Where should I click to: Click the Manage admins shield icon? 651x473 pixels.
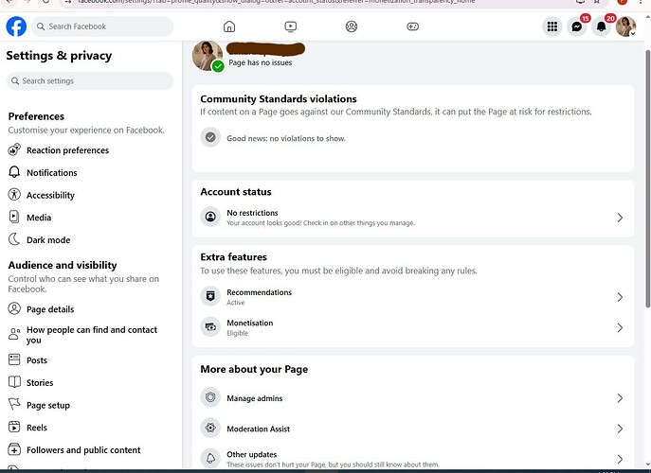pyautogui.click(x=210, y=397)
